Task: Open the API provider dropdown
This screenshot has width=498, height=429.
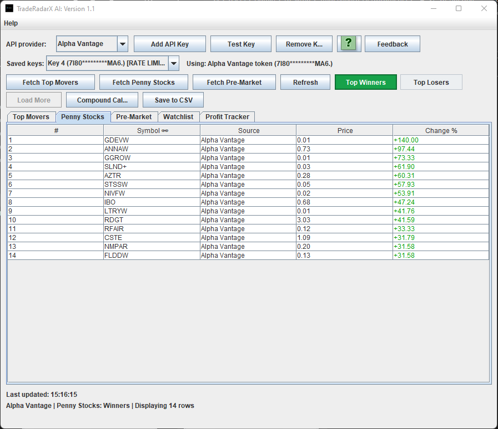Action: point(123,44)
